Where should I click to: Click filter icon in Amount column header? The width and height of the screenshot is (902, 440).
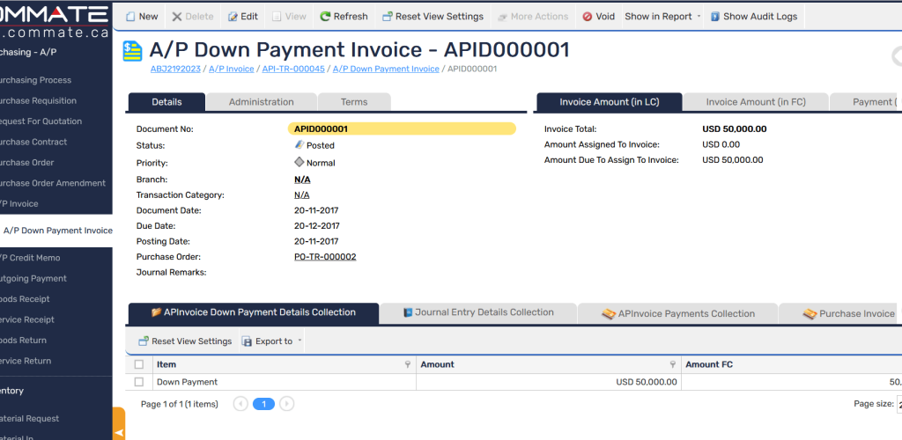pos(672,364)
